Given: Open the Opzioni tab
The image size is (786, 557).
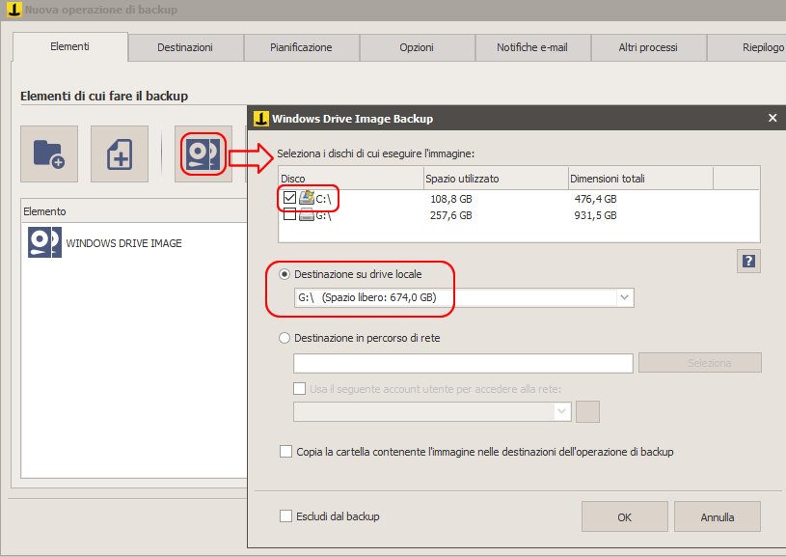Looking at the screenshot, I should (x=417, y=47).
